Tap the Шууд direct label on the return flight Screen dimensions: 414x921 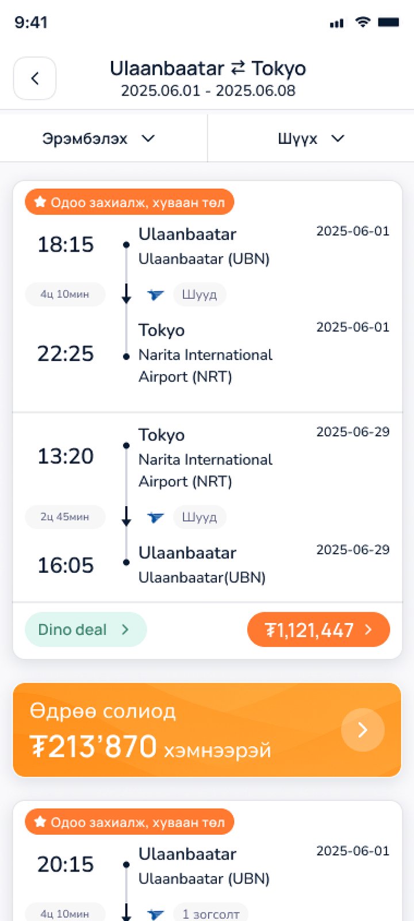(x=200, y=517)
